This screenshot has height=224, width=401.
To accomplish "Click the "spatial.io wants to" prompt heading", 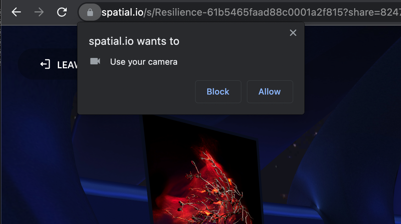I will [x=134, y=41].
